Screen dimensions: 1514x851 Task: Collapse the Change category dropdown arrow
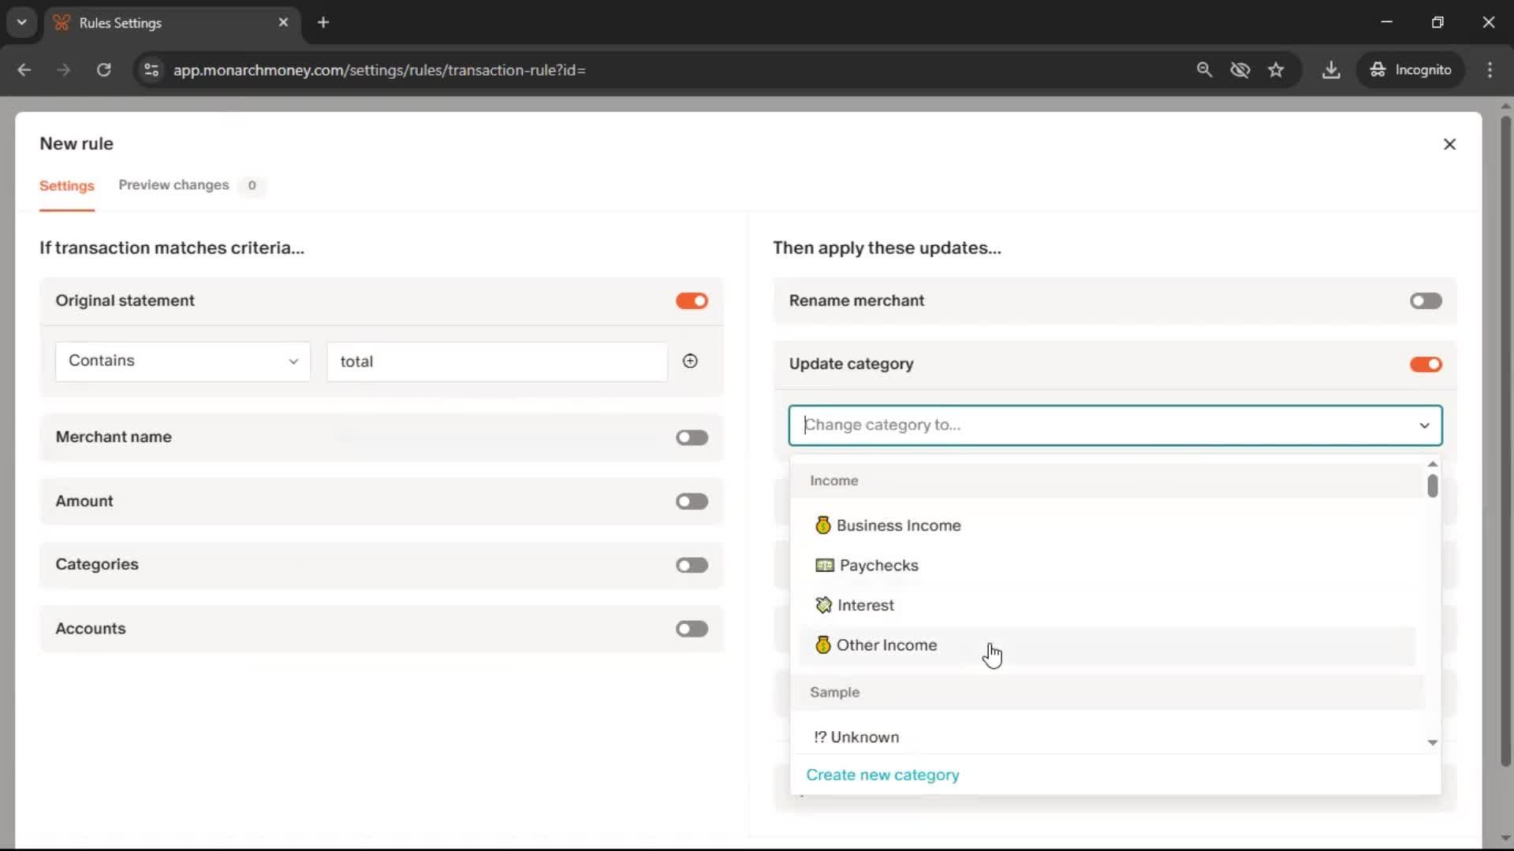pos(1424,425)
